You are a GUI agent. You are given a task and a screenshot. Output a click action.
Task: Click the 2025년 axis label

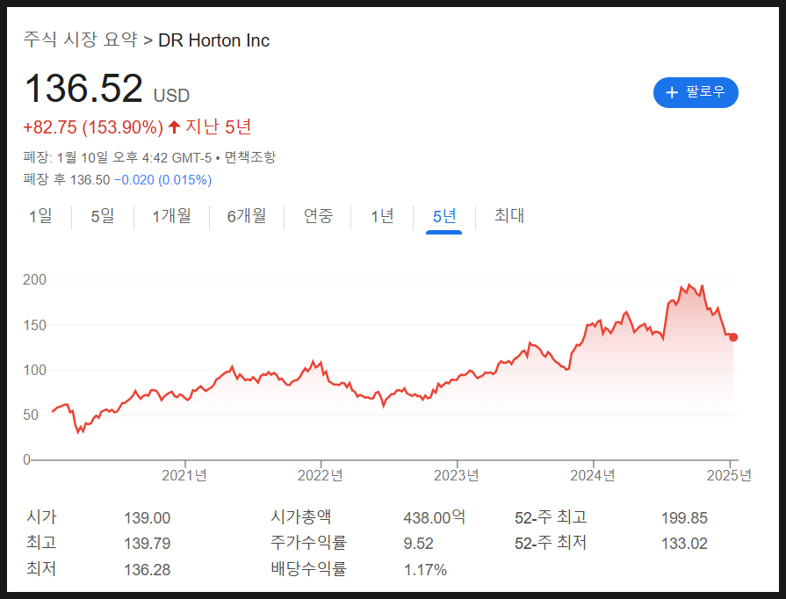(x=729, y=475)
